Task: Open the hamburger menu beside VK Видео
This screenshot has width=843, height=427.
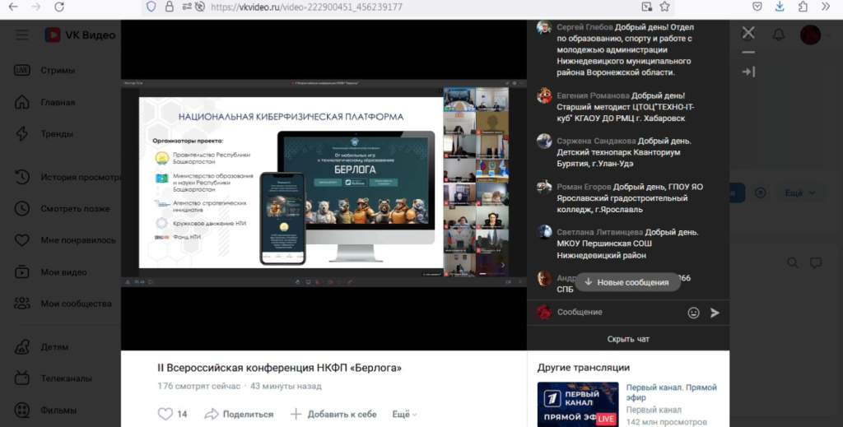Action: coord(22,35)
